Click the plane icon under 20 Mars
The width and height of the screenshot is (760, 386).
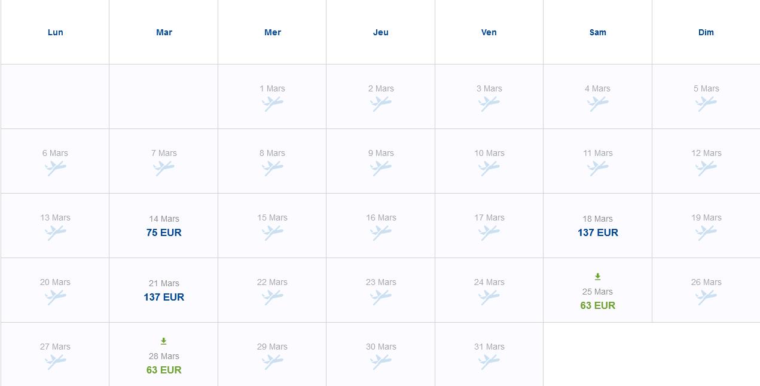(55, 297)
